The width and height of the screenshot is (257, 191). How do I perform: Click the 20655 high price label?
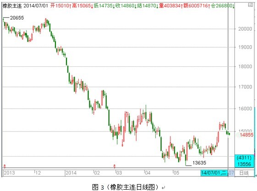pos(17,18)
